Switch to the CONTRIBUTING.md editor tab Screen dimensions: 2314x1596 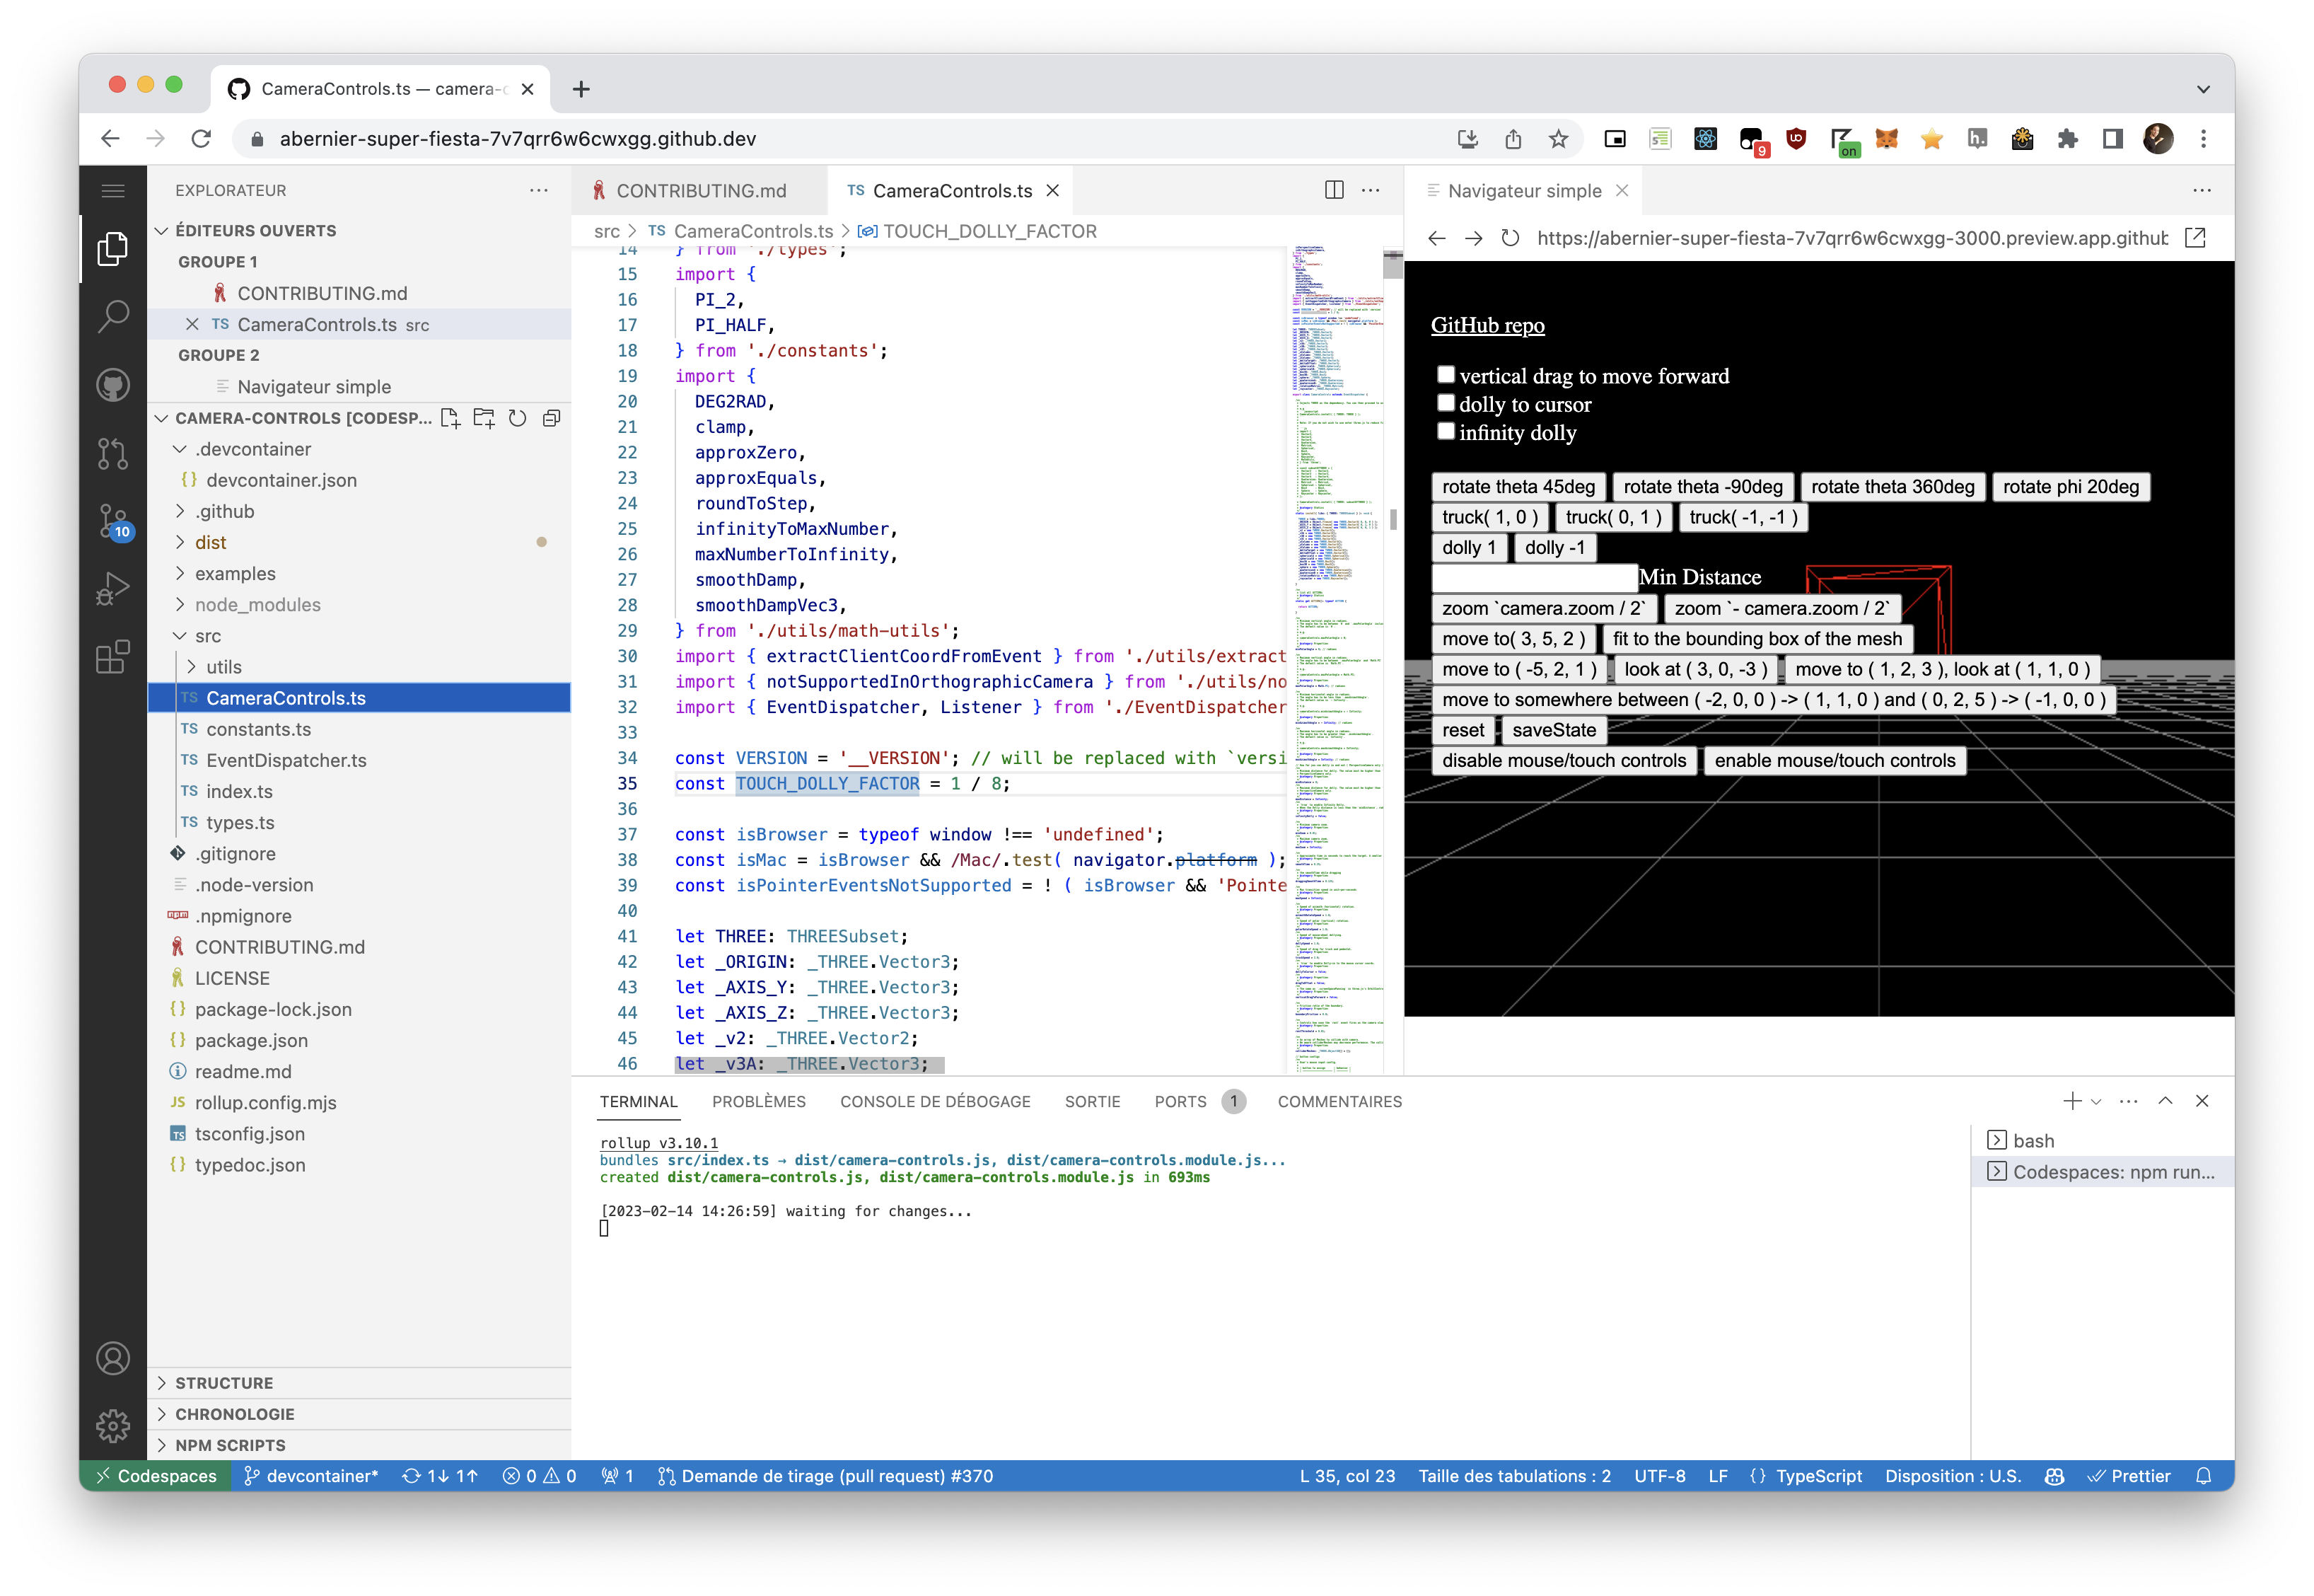[699, 190]
